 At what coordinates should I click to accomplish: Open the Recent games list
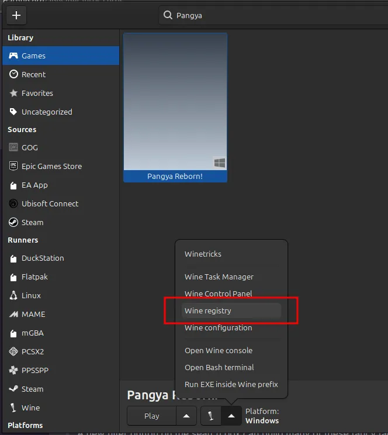61,74
